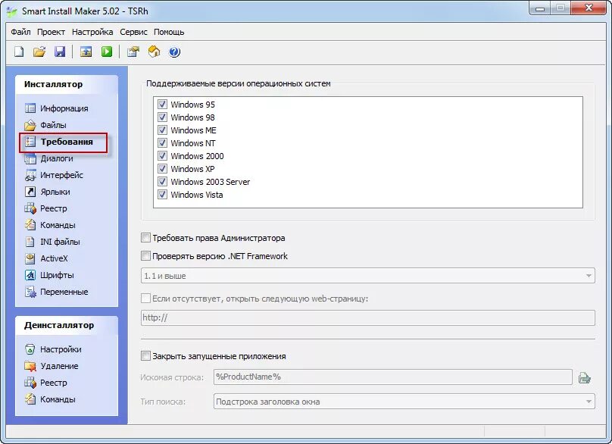Enable Закрыть запущенные приложения checkbox

145,356
